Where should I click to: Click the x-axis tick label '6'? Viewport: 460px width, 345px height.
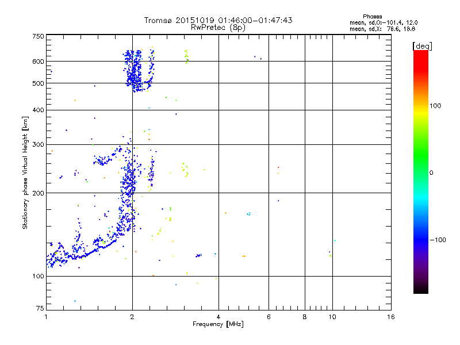[x=269, y=317]
